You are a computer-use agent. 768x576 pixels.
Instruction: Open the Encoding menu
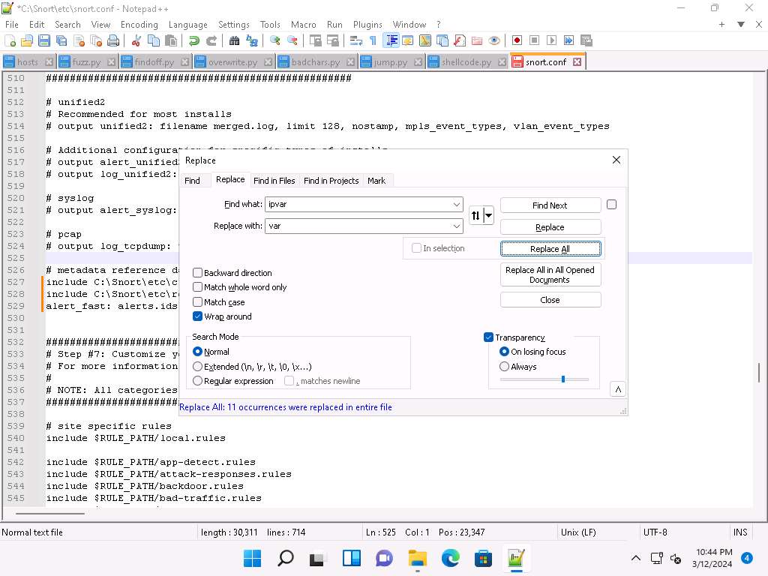coord(139,24)
